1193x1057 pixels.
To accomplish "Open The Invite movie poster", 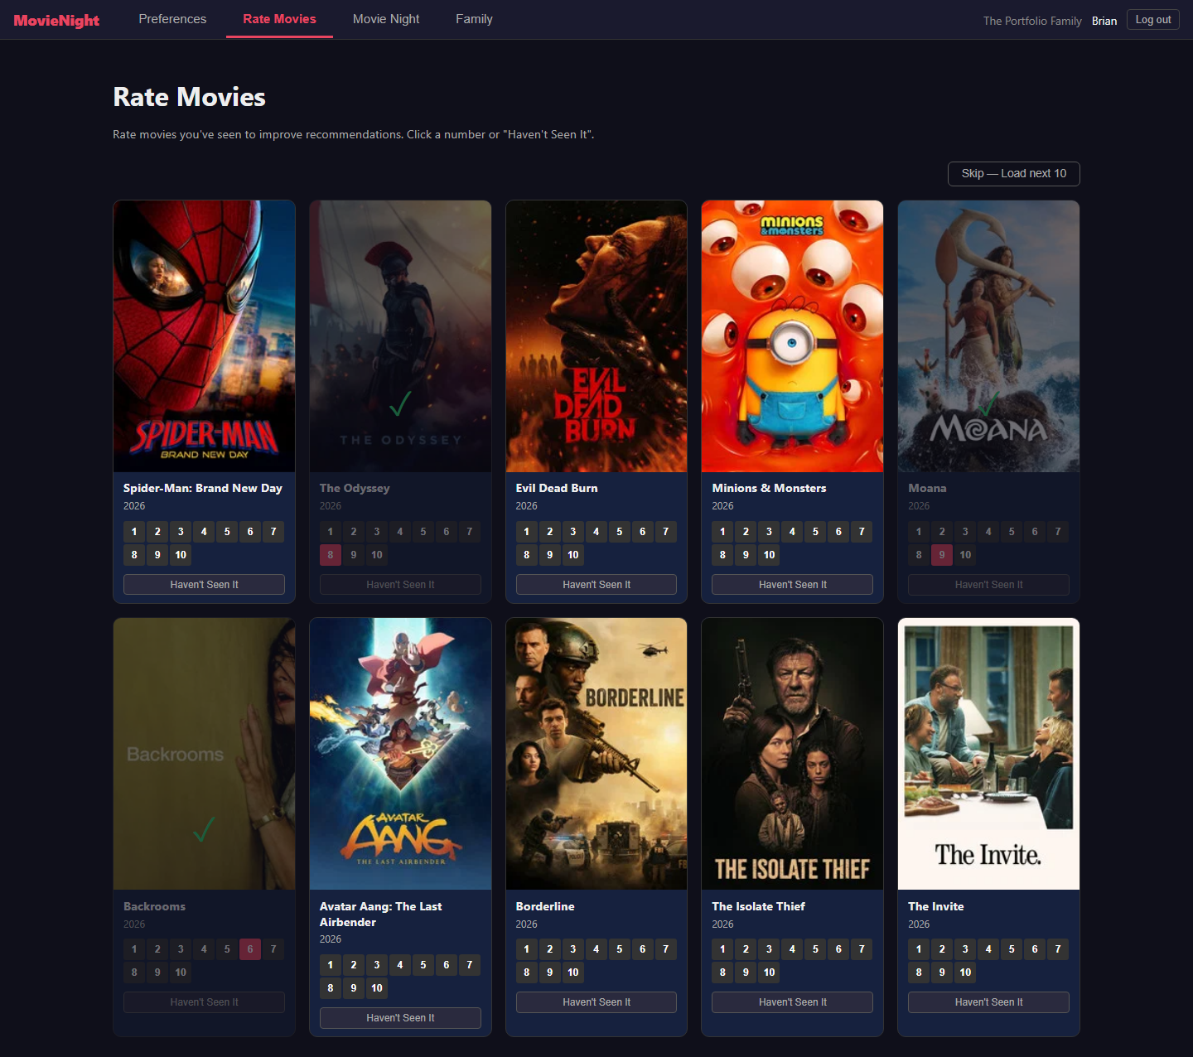I will pyautogui.click(x=988, y=754).
